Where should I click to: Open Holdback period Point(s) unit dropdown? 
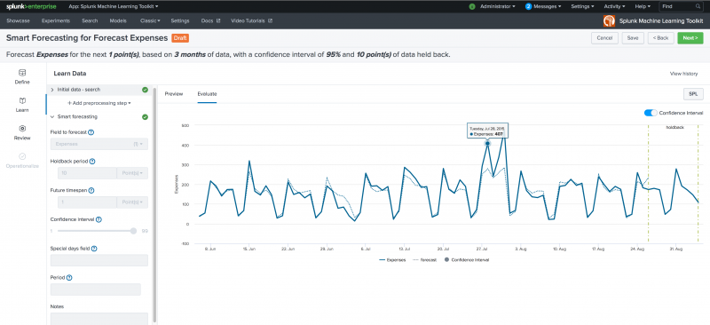132,172
